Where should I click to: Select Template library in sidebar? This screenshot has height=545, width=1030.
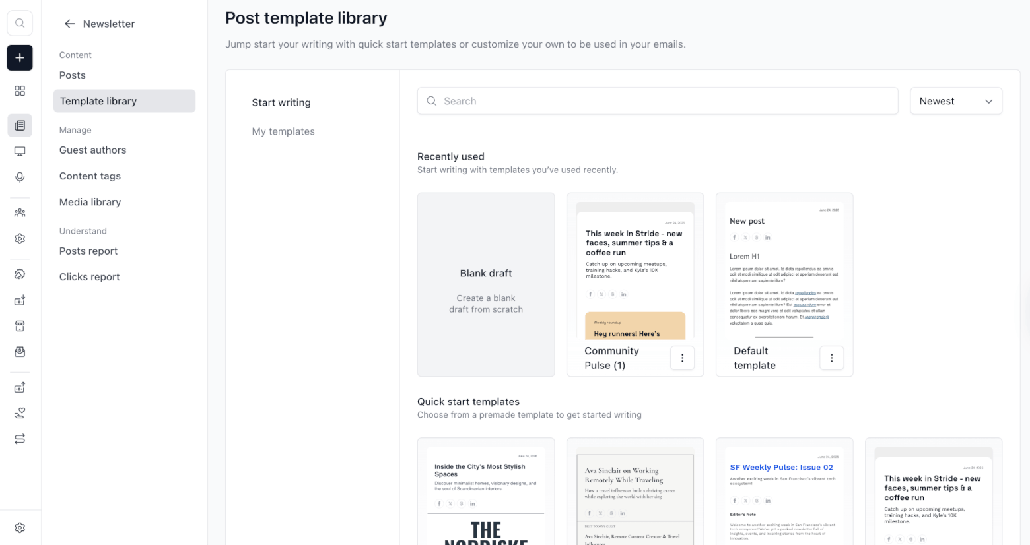pyautogui.click(x=124, y=101)
